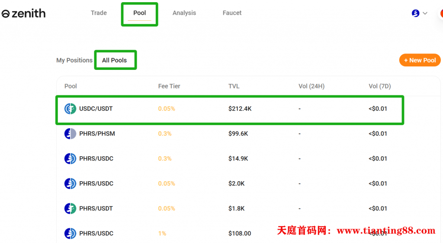Screen dimensions: 443x243
Task: Click the $99.6K TVL value
Action: pyautogui.click(x=238, y=134)
